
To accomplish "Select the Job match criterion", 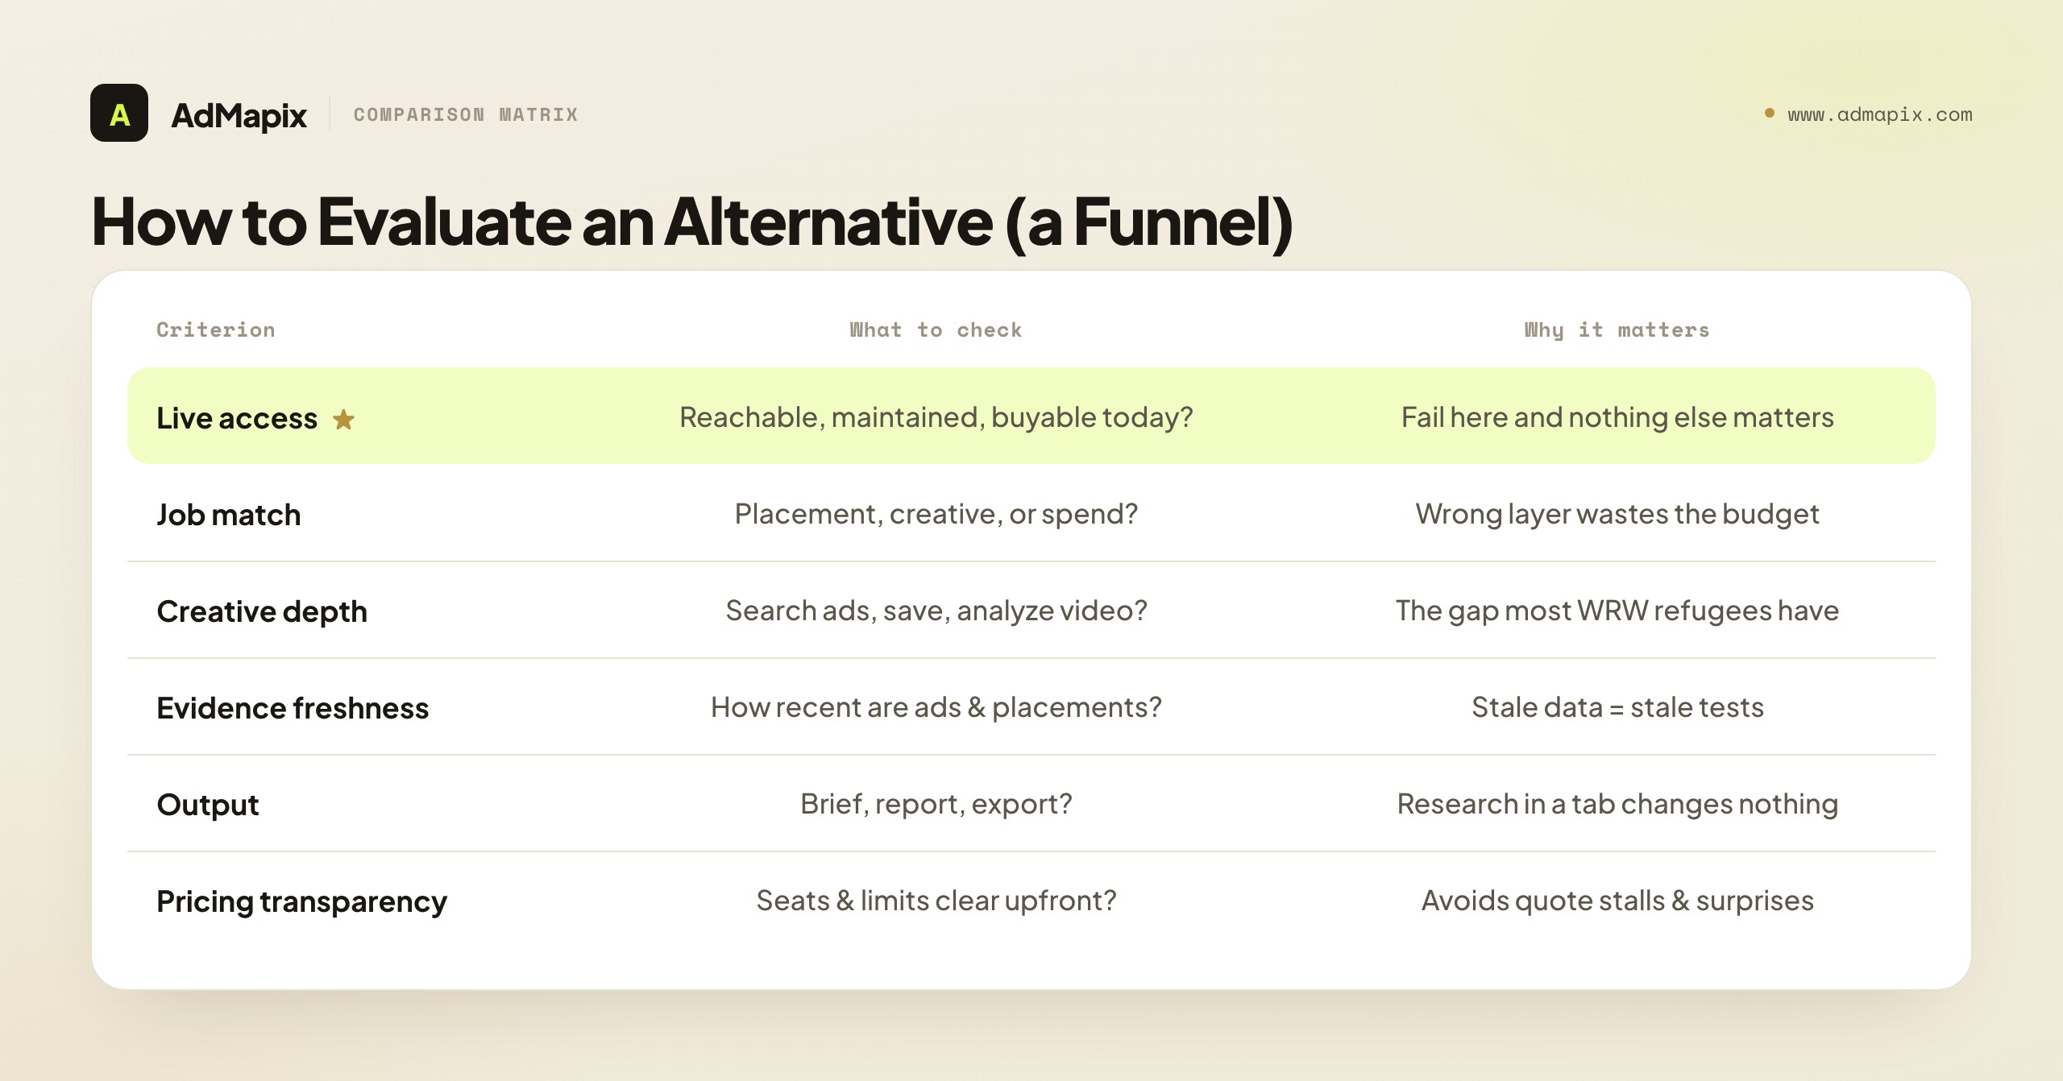I will [x=229, y=515].
